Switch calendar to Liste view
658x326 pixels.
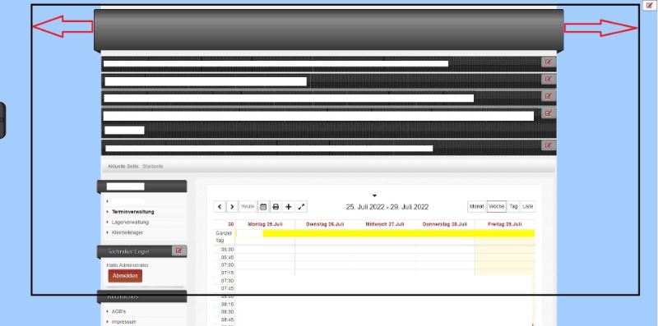pyautogui.click(x=528, y=207)
